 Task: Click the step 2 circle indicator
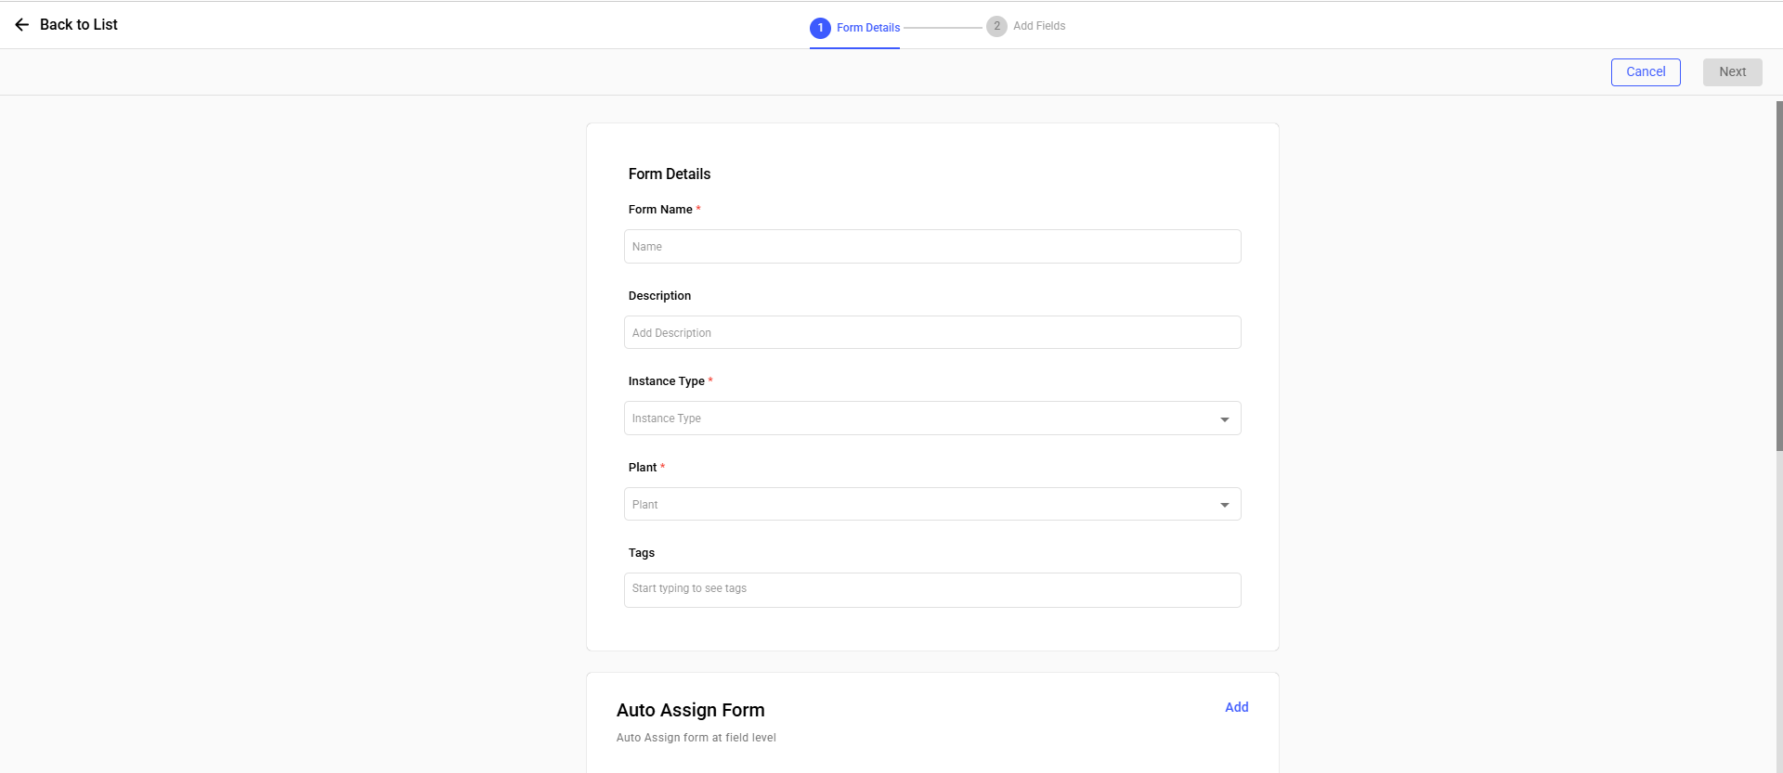(996, 26)
